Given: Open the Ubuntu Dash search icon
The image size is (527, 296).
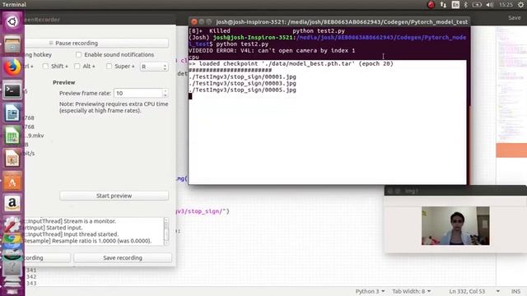Looking at the screenshot, I should tap(12, 22).
